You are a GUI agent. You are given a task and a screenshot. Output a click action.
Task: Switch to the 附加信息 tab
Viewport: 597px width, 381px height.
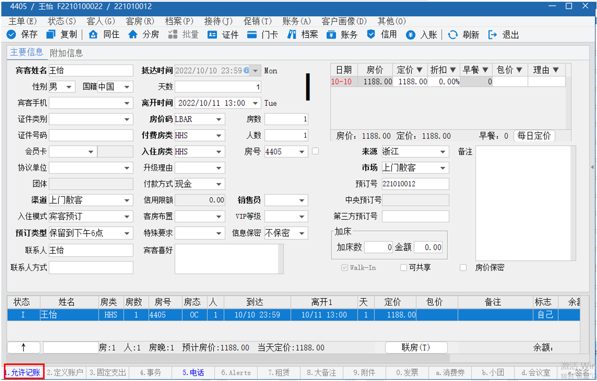[x=66, y=53]
